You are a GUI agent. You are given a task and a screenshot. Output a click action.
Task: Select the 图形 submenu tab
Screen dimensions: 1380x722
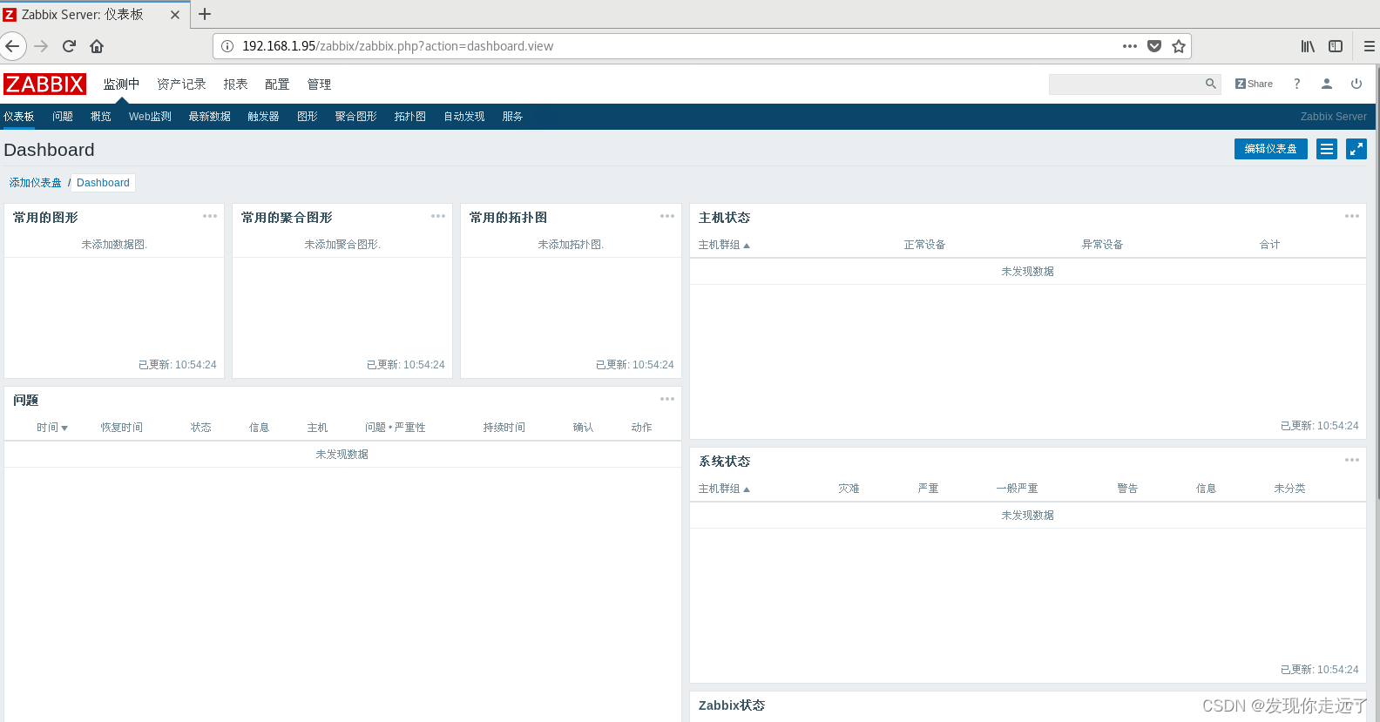click(308, 117)
